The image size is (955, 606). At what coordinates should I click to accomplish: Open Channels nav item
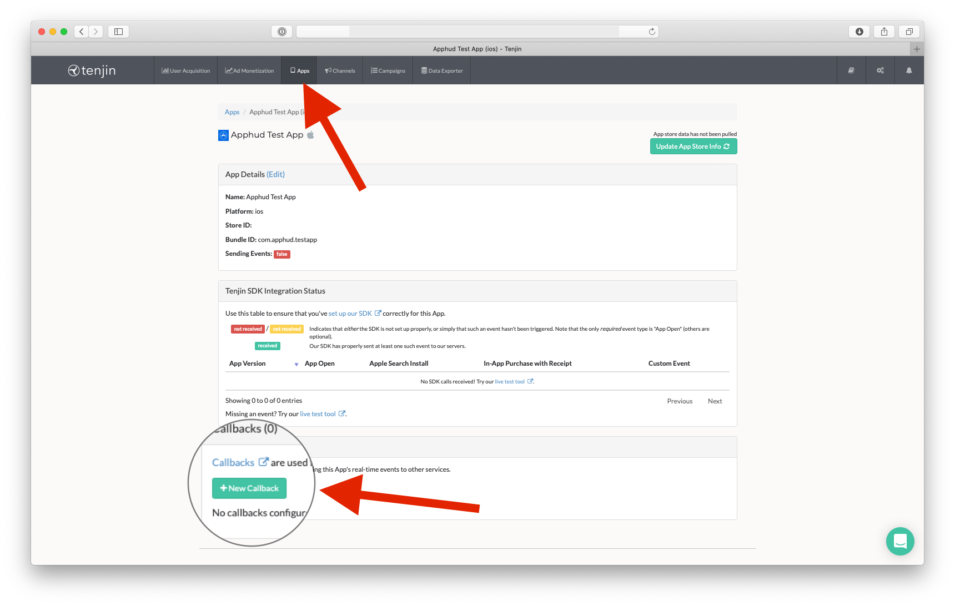point(340,70)
